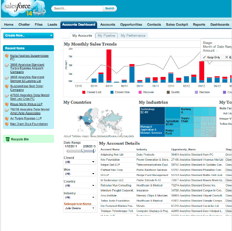232x231 pixels.
Task: Open the Closed filter dropdown
Action: point(80,162)
